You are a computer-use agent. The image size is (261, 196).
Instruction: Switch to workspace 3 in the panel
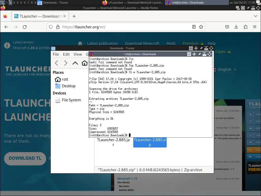(x=14, y=3)
